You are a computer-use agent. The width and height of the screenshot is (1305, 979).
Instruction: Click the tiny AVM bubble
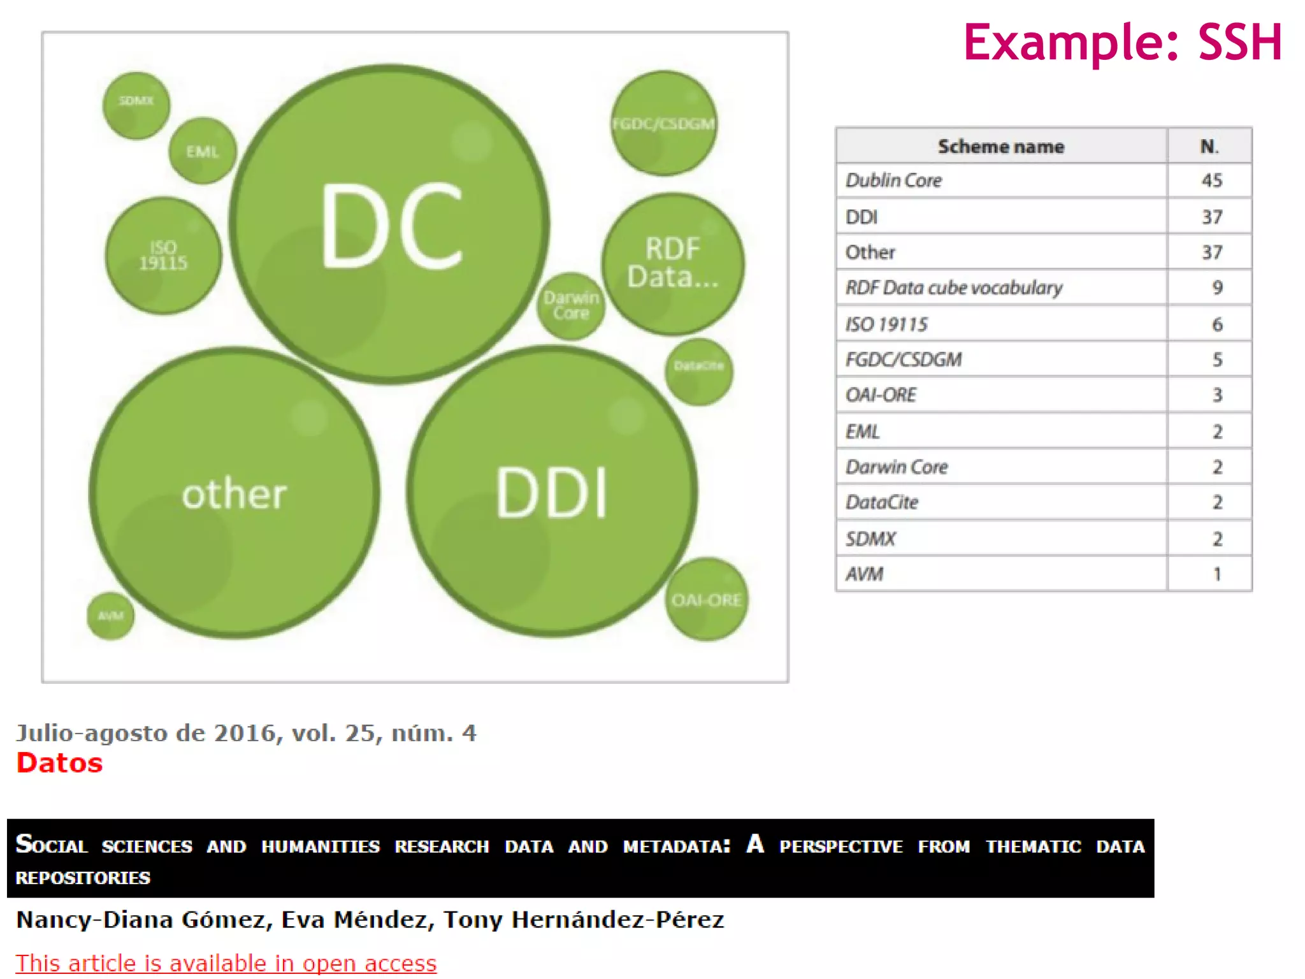[110, 616]
